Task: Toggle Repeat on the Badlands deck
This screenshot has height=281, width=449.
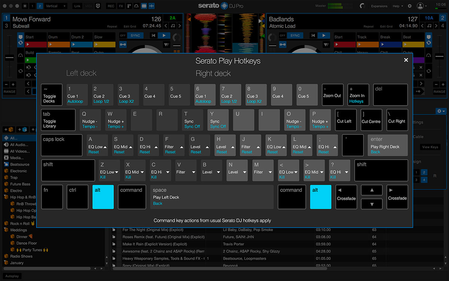Action: tap(369, 27)
